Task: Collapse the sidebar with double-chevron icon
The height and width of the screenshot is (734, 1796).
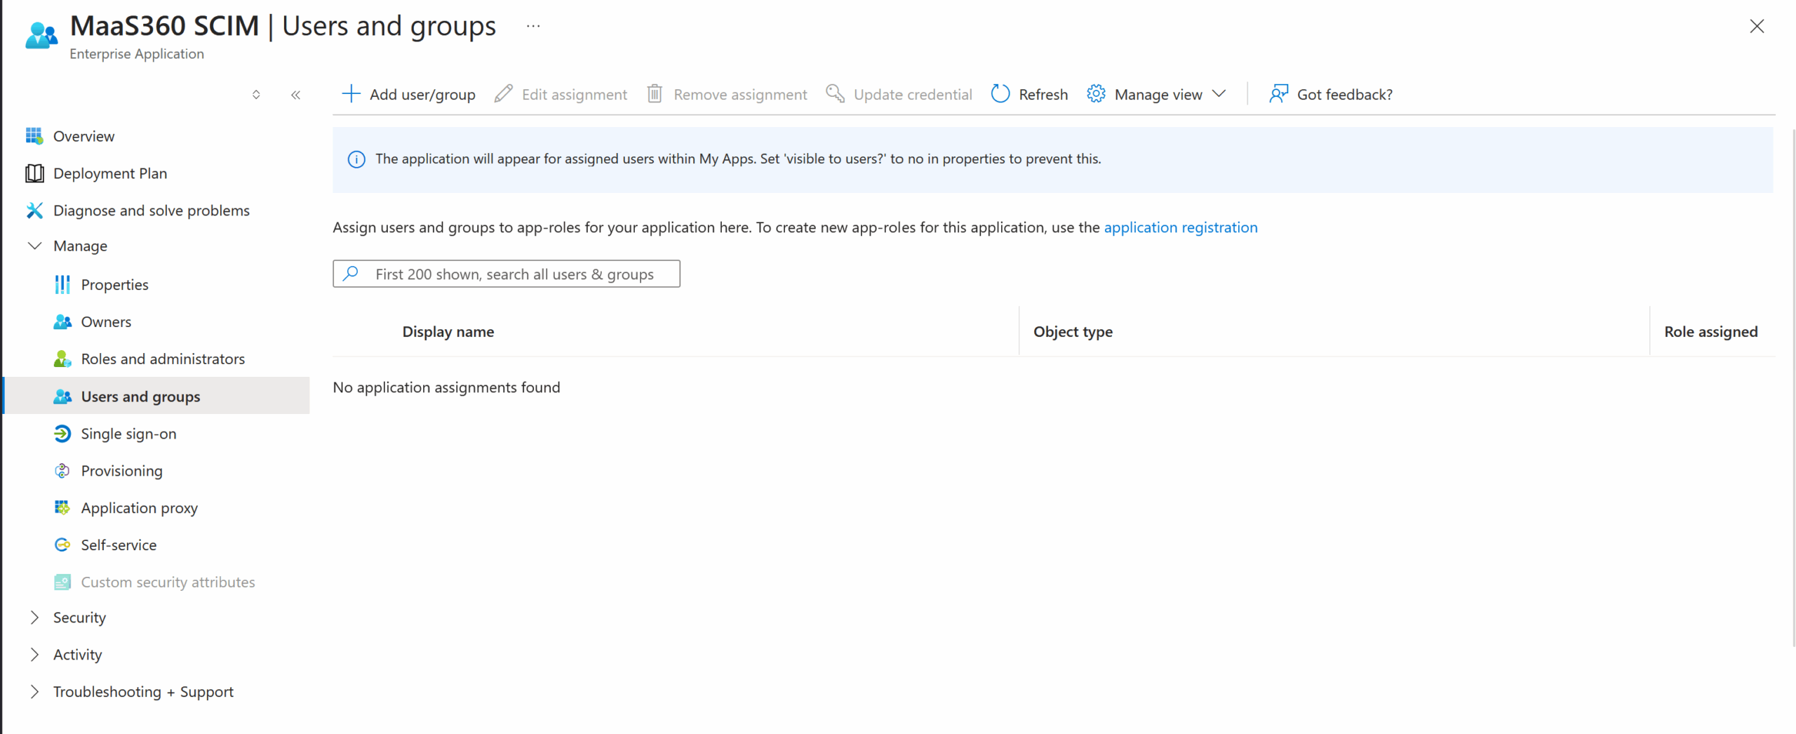Action: click(x=295, y=95)
